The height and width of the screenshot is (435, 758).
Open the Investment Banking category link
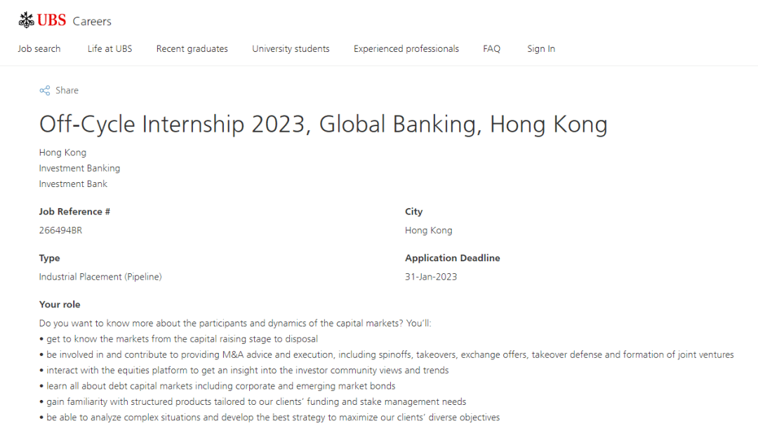pyautogui.click(x=79, y=168)
